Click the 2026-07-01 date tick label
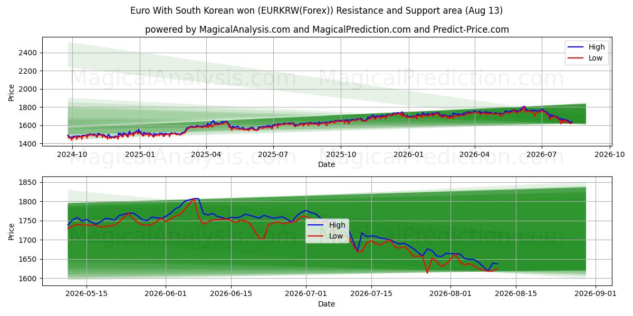The height and width of the screenshot is (316, 633). point(306,294)
